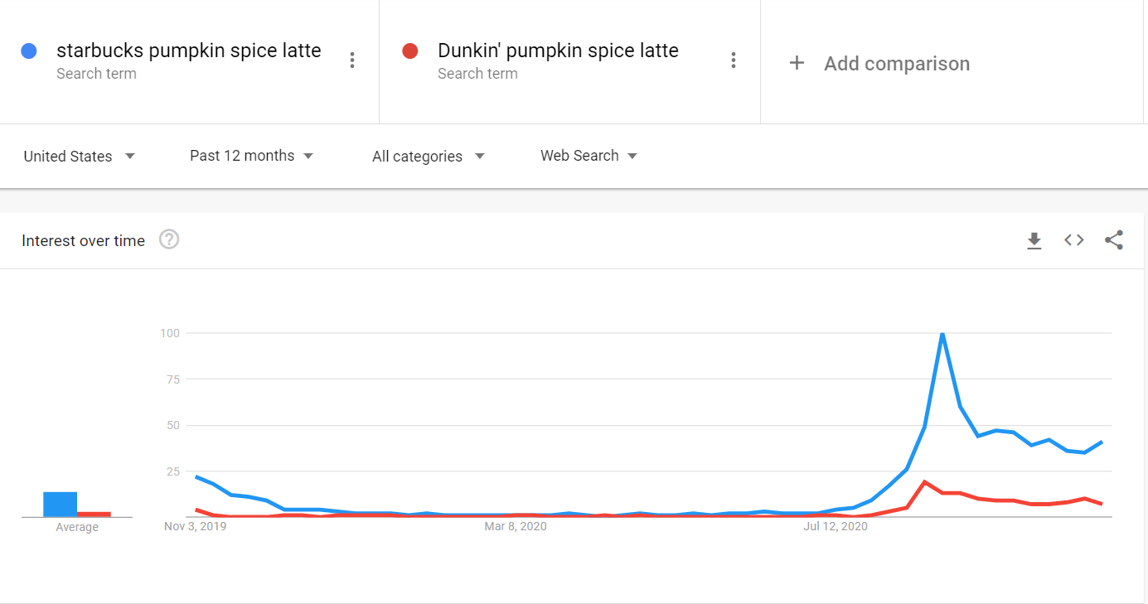
Task: Open options menu for starbucks pumpkin spice latte
Action: tap(352, 60)
